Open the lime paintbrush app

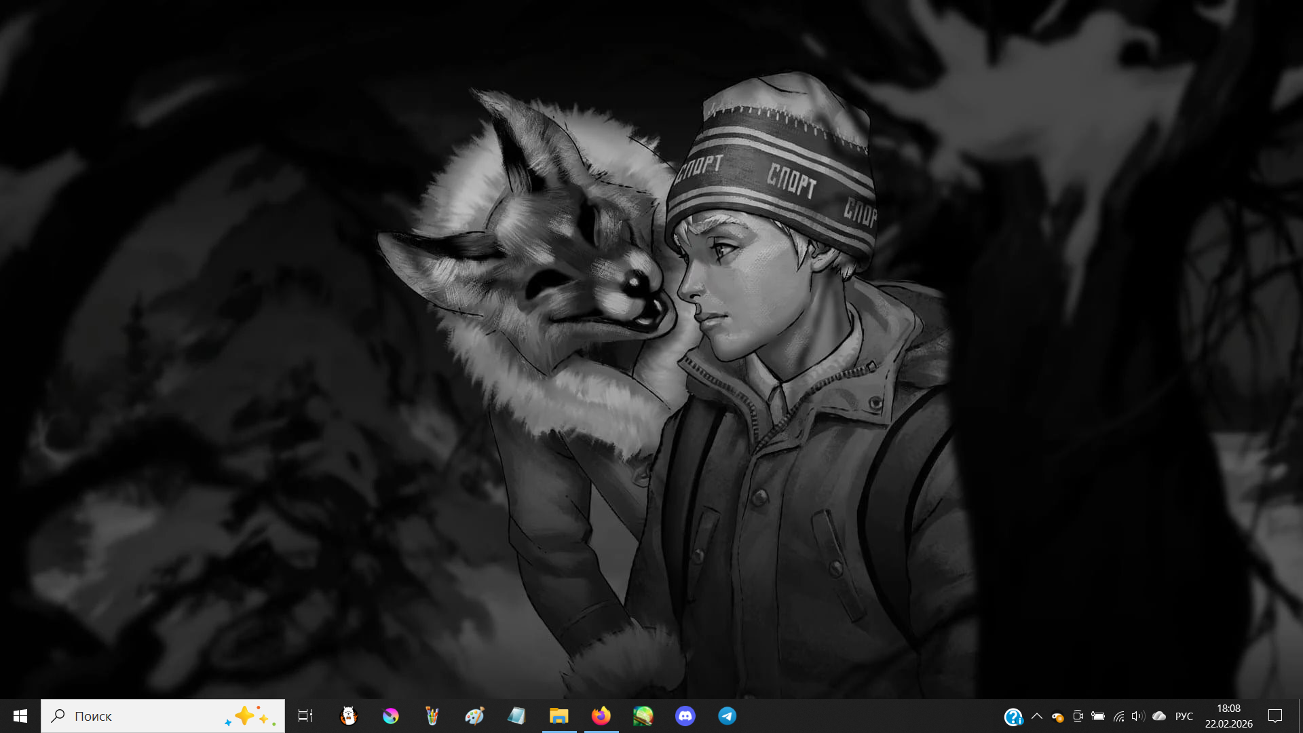click(x=643, y=716)
